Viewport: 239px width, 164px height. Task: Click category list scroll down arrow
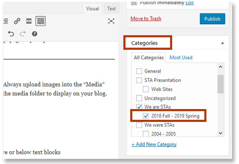click(x=221, y=133)
